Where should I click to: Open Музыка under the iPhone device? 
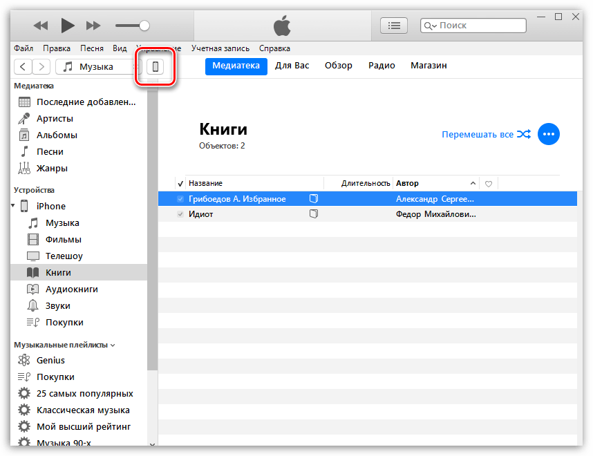click(x=79, y=223)
